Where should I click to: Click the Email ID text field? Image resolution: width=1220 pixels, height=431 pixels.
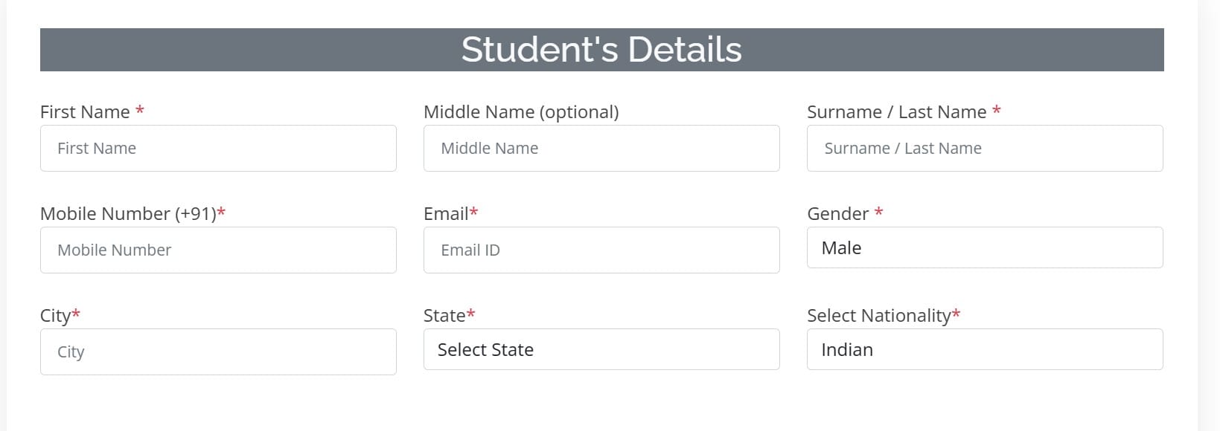601,250
